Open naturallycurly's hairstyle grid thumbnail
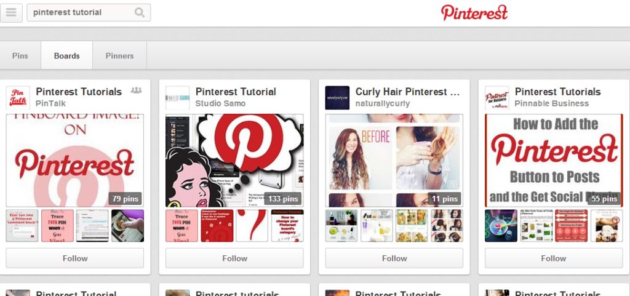The width and height of the screenshot is (630, 296). point(447,226)
